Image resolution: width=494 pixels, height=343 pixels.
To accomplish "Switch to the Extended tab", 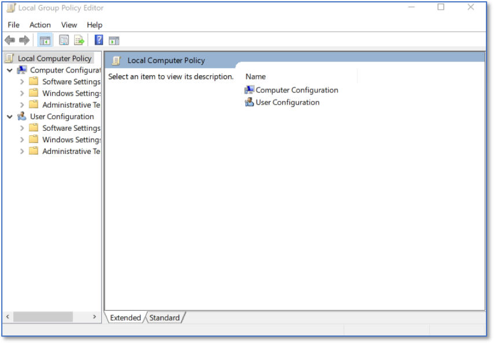I will [126, 318].
